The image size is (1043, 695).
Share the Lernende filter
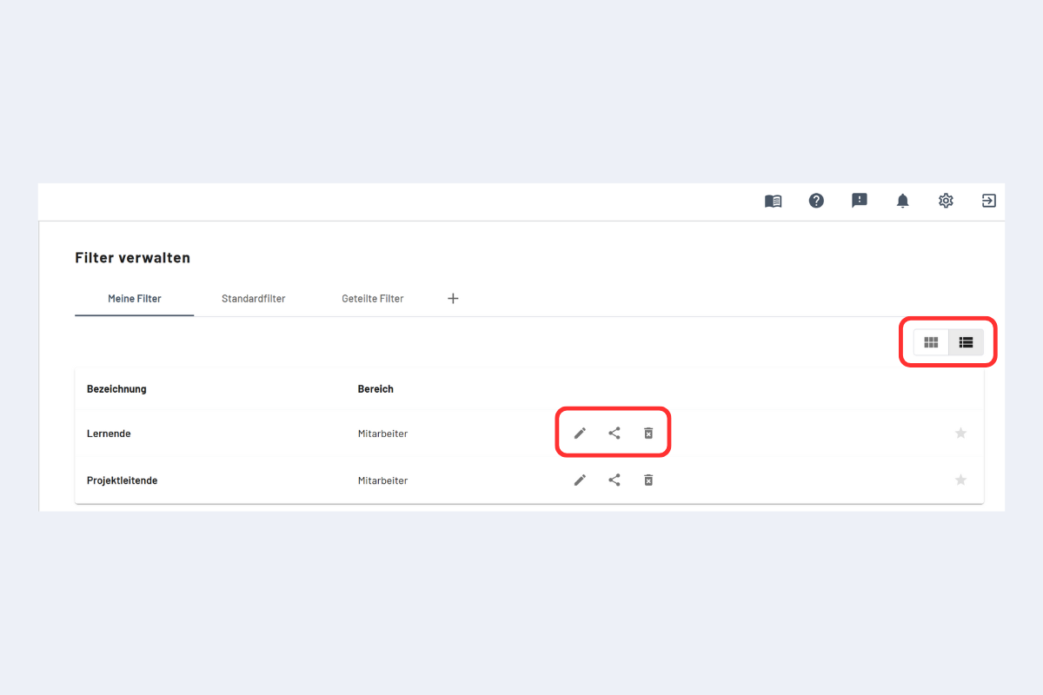[615, 433]
